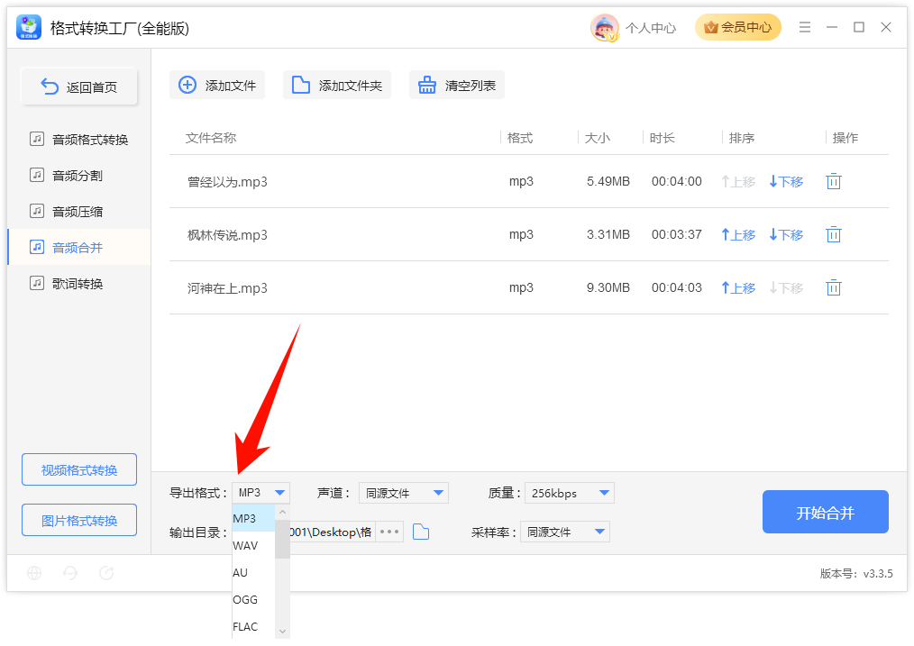Click the 00:04:03 duration cell
The image size is (914, 646).
[677, 287]
